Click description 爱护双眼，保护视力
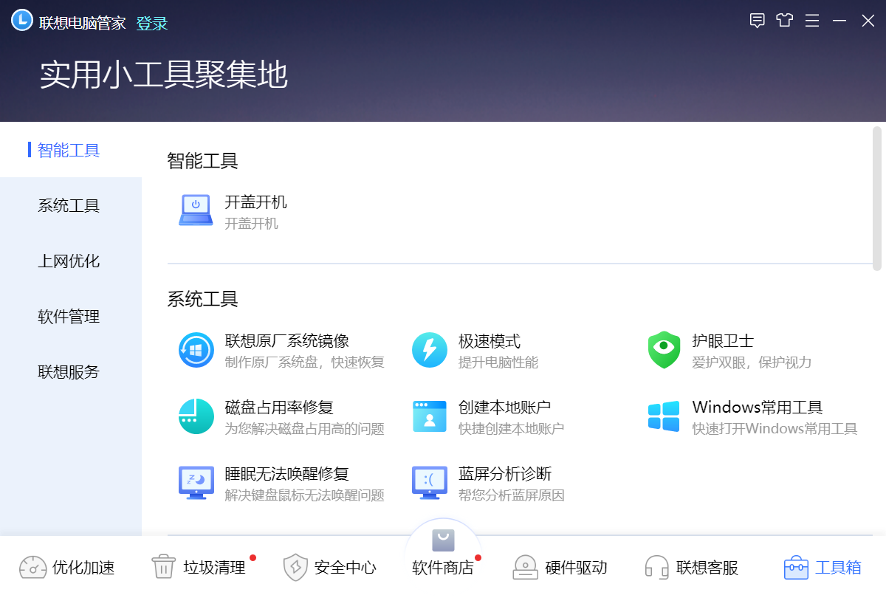 752,362
